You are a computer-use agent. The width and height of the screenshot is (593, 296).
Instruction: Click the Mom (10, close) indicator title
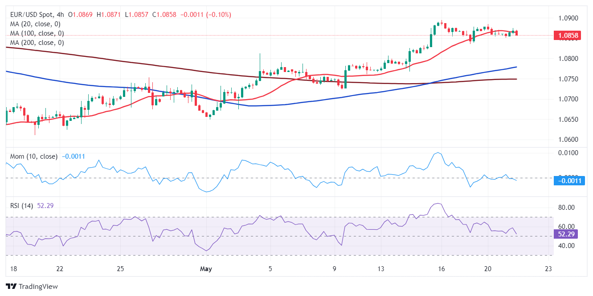tap(34, 156)
